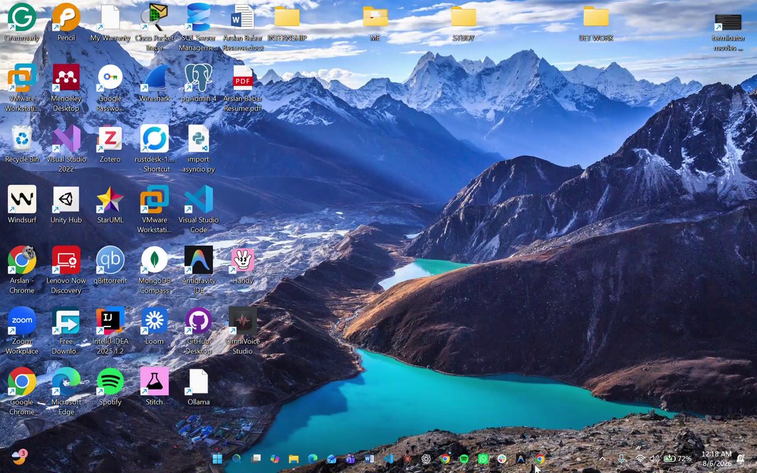
Task: Launch Unity Hub from desktop
Action: click(x=66, y=199)
